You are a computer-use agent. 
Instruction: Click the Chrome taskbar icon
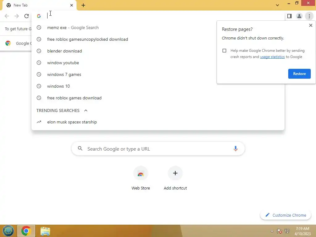pyautogui.click(x=26, y=231)
